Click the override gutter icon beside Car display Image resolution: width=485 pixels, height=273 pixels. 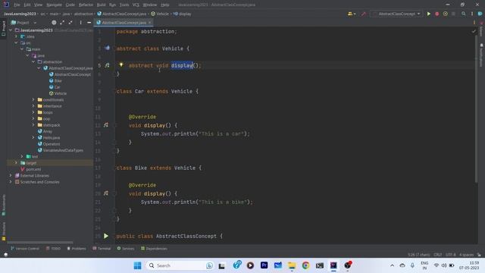106,125
